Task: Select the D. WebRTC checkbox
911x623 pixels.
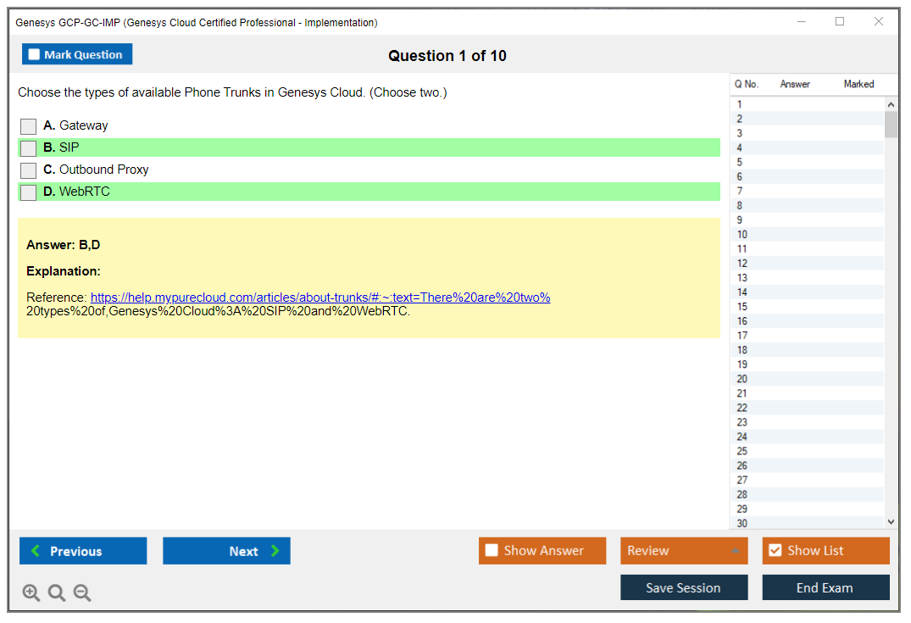Action: (29, 192)
